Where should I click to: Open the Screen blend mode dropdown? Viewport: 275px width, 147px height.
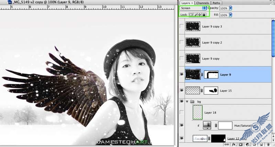(193, 8)
